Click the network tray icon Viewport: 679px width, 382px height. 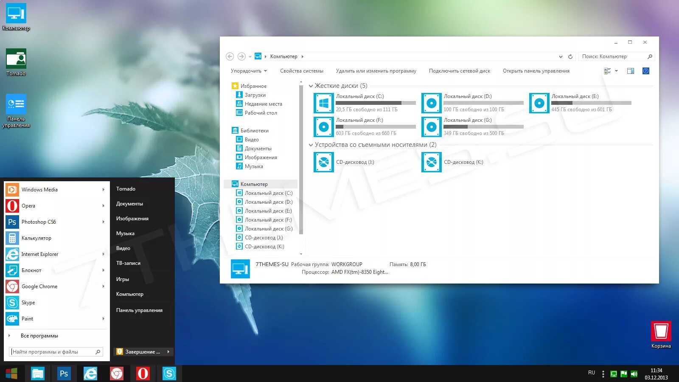pos(613,374)
